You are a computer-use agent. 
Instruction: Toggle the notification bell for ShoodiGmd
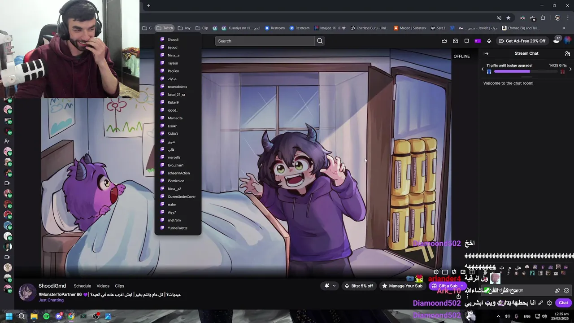click(330, 286)
